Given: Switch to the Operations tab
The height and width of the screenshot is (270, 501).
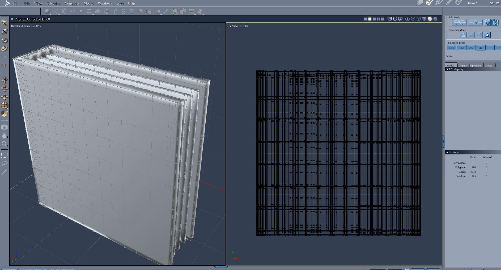Looking at the screenshot, I should point(476,65).
